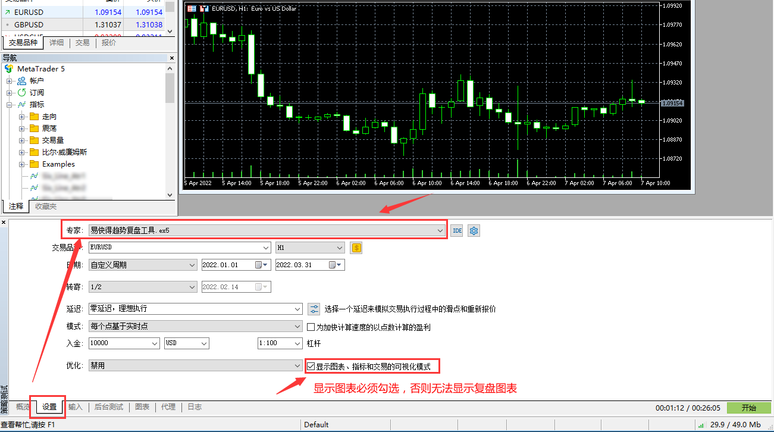
Task: Click the green up arrow beside EURUSD
Action: 7,12
